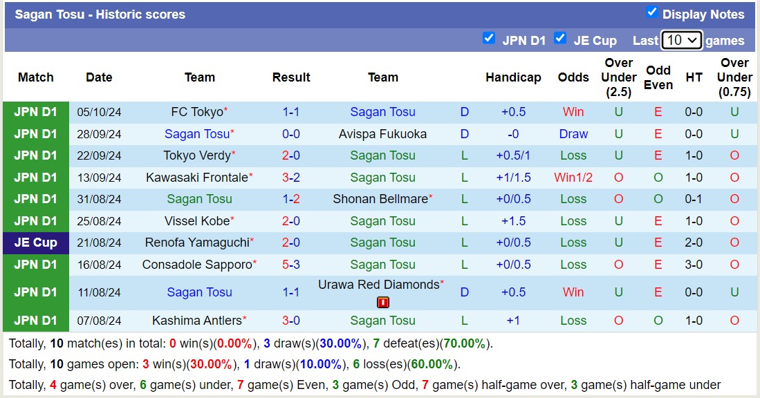Click the red card icon below Urawa Red Diamonds
Image resolution: width=760 pixels, height=398 pixels.
coord(382,302)
